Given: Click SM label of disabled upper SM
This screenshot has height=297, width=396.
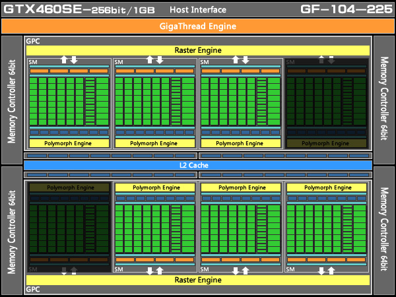Looking at the screenshot, I should 290,62.
